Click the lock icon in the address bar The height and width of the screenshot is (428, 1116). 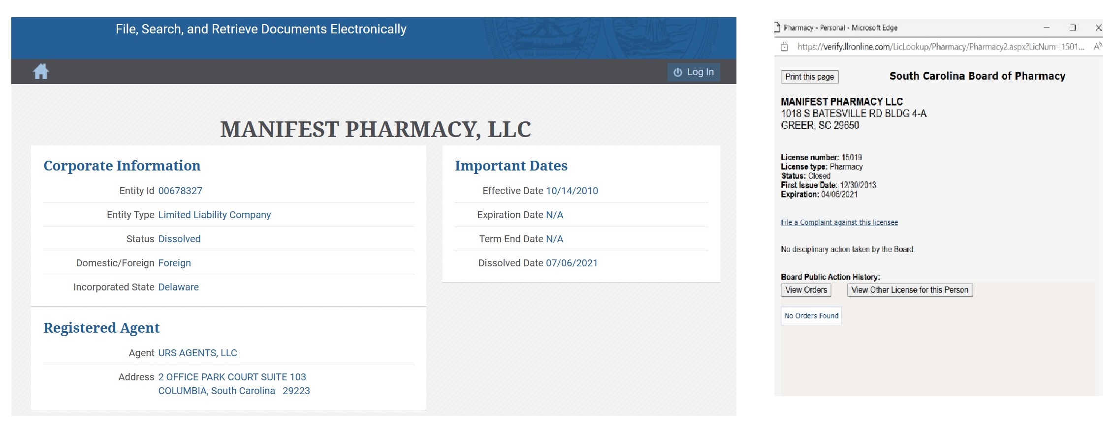(785, 47)
